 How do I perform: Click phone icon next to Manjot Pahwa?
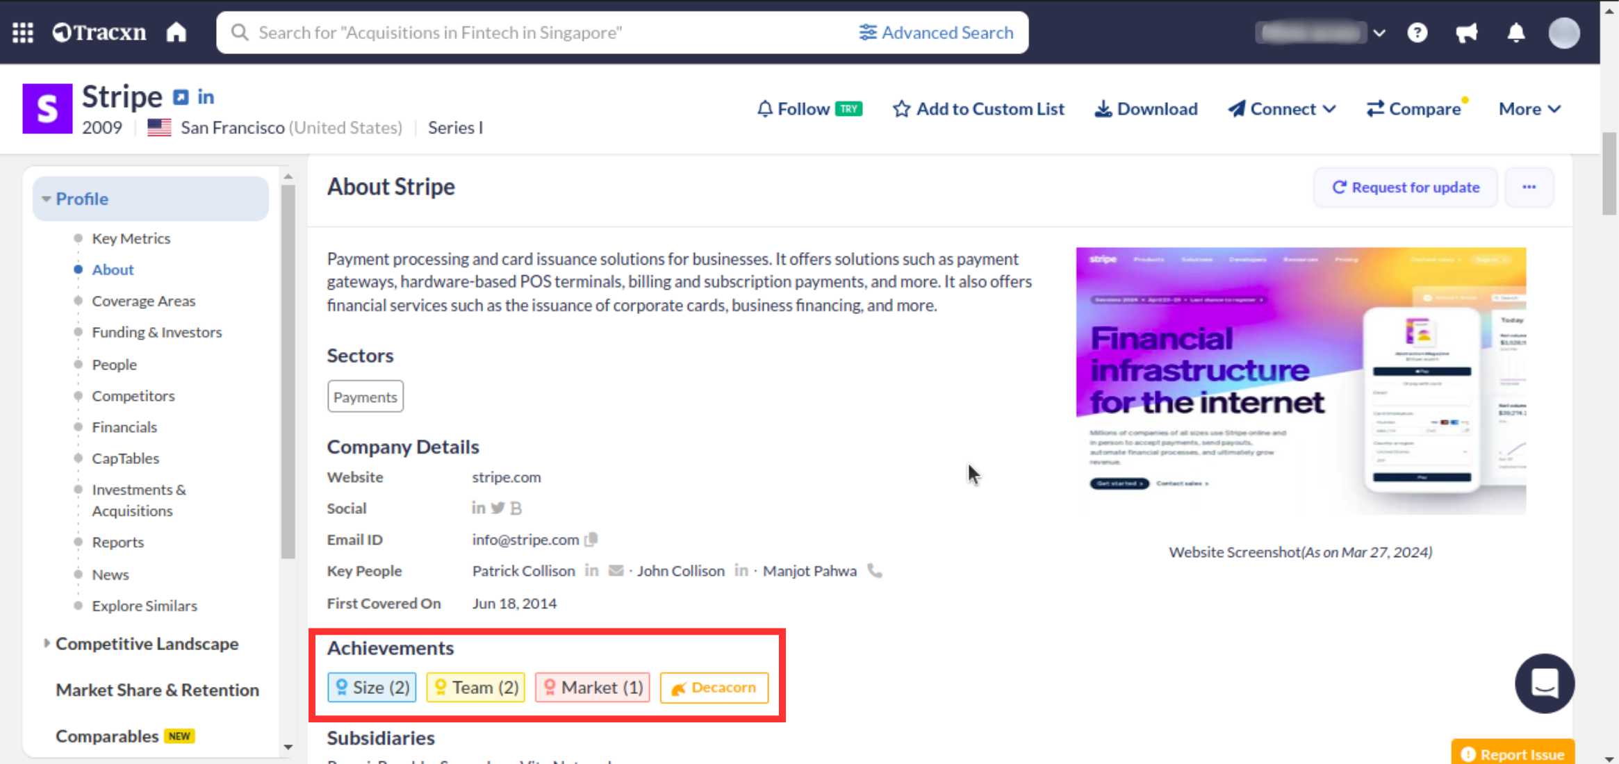[875, 571]
